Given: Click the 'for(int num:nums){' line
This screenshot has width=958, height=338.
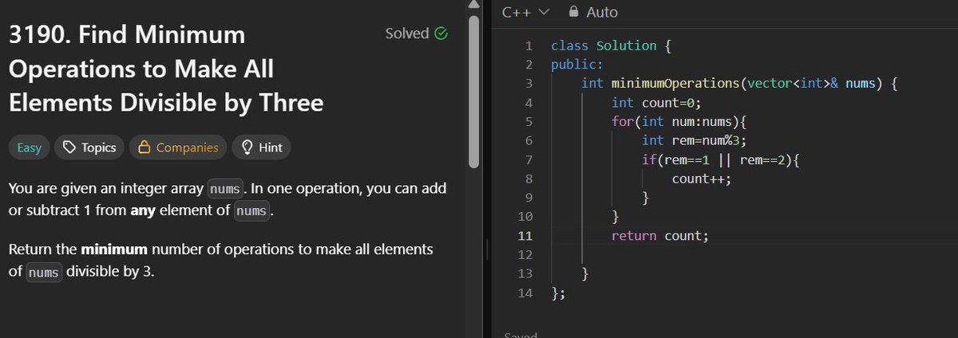Looking at the screenshot, I should click(678, 122).
